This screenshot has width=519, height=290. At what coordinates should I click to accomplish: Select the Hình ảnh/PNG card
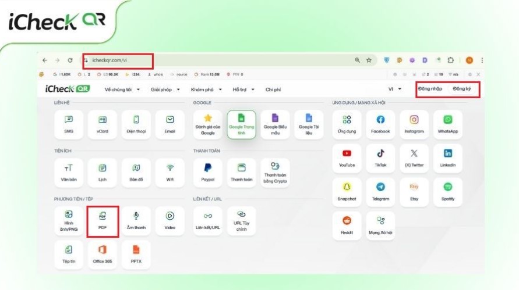(69, 221)
